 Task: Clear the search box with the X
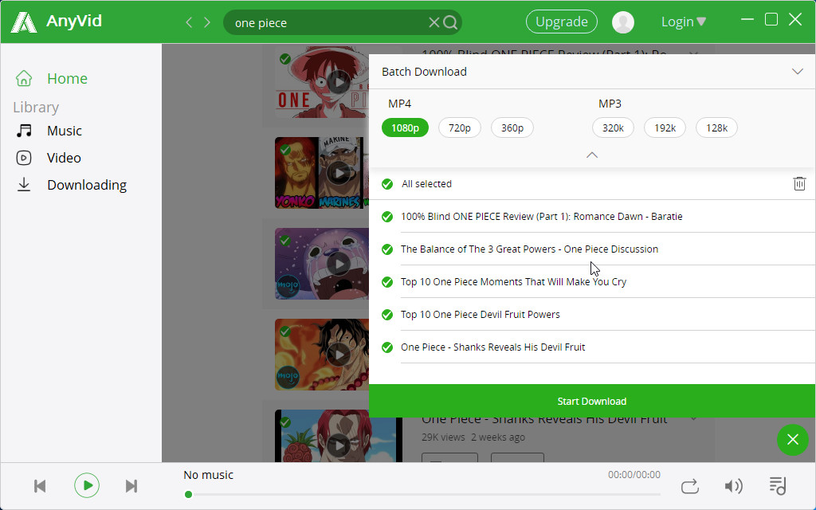coord(433,22)
